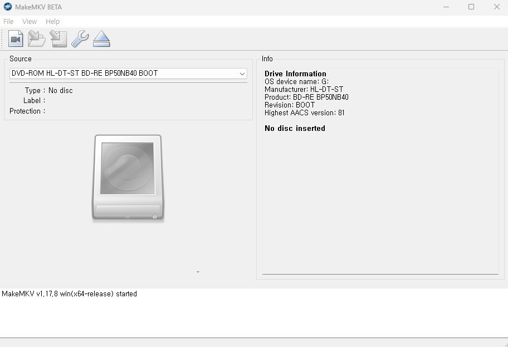Minimize the MakeMKV window
The image size is (508, 347).
point(446,7)
